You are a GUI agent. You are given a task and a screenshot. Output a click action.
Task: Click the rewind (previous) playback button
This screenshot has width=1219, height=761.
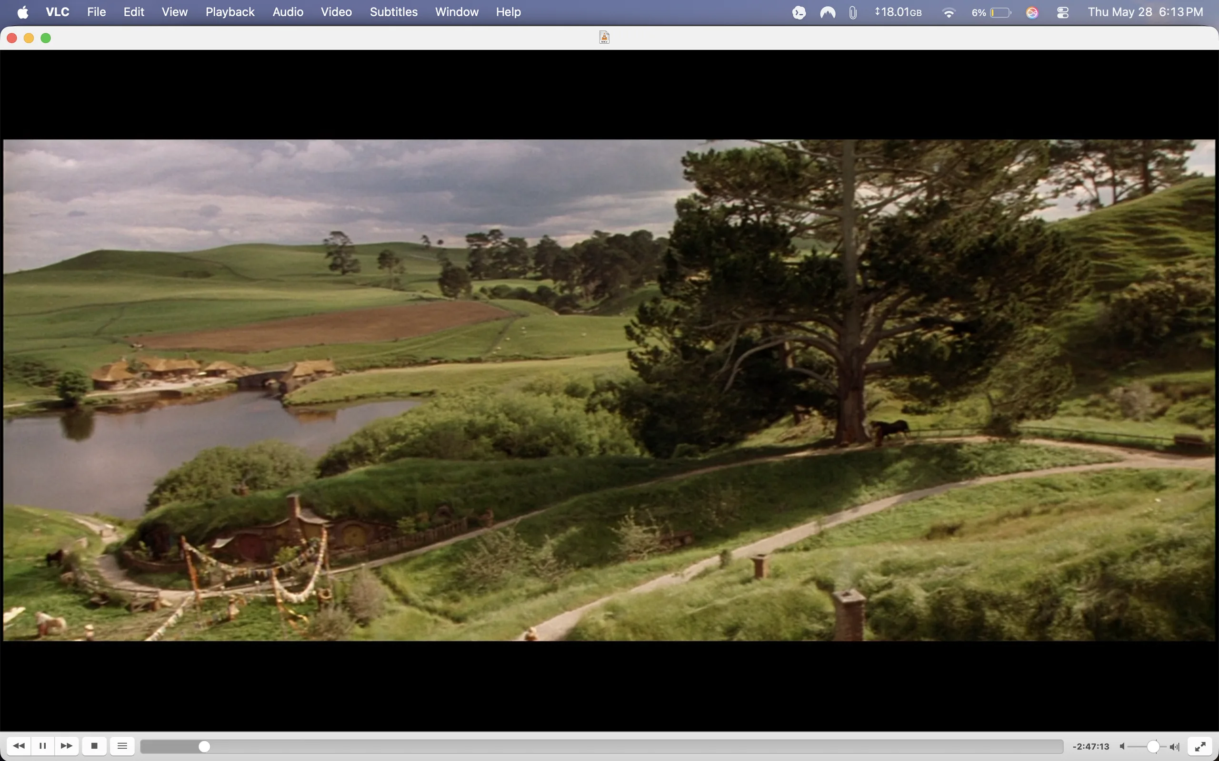click(x=19, y=746)
